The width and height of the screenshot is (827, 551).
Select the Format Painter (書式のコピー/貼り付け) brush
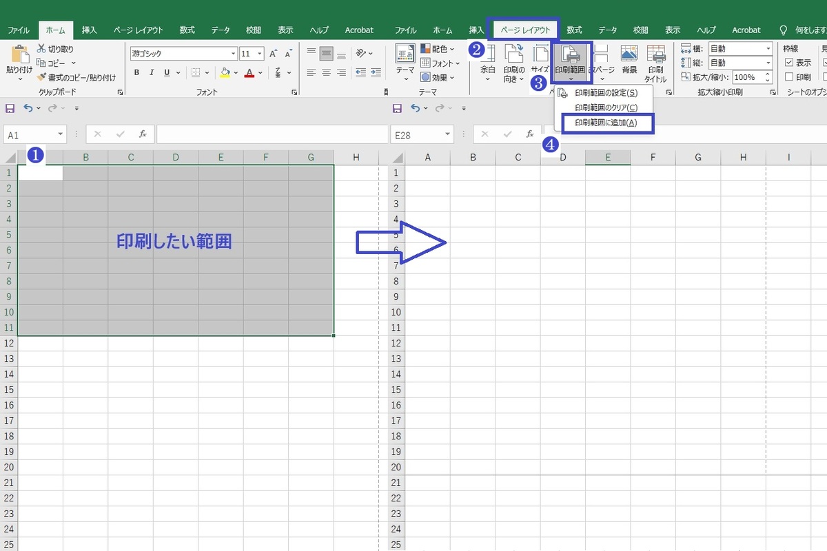tap(42, 77)
